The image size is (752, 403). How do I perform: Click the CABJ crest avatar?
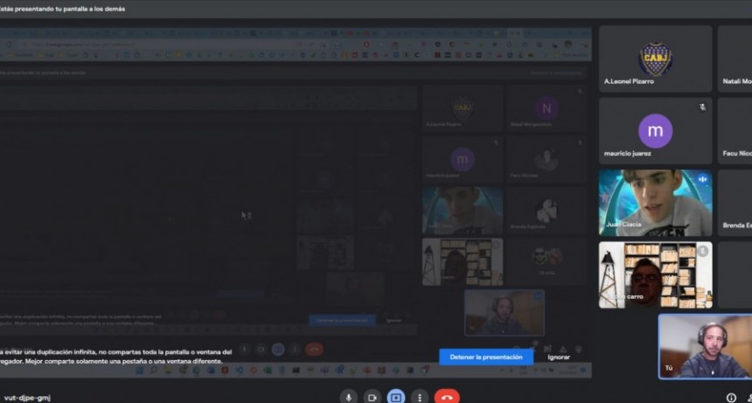(655, 58)
